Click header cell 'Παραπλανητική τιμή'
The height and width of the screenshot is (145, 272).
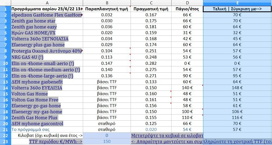[107, 9]
